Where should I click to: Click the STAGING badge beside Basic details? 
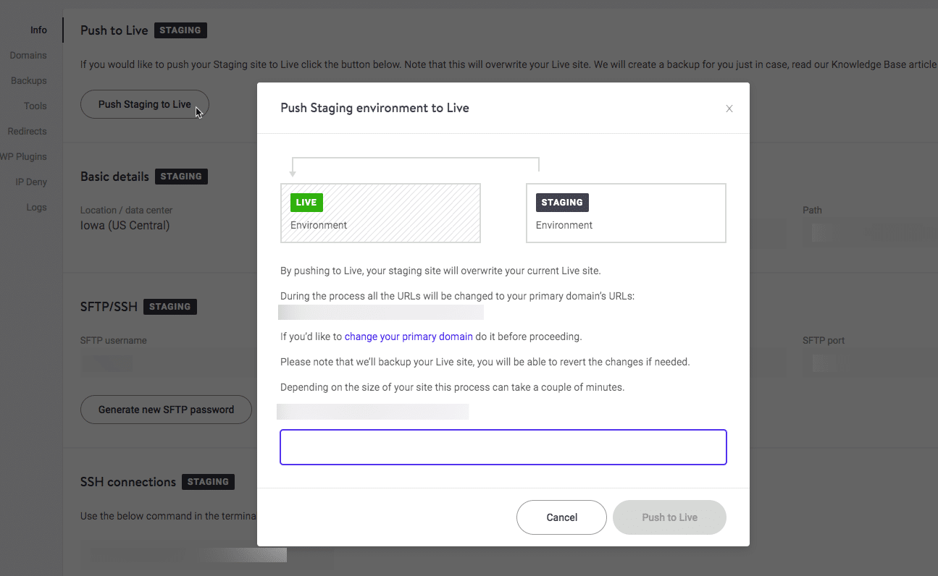point(181,176)
